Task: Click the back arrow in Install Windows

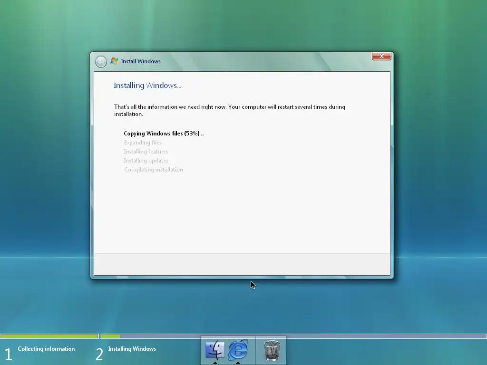Action: [x=101, y=61]
